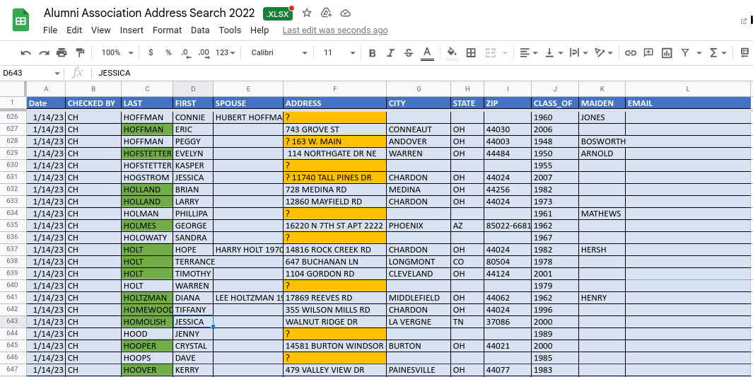Open the borders tool
753x377 pixels.
click(x=471, y=53)
